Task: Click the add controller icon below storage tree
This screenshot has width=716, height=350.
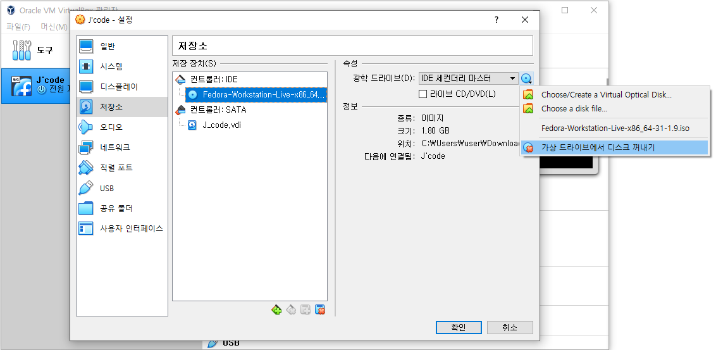Action: tap(276, 309)
